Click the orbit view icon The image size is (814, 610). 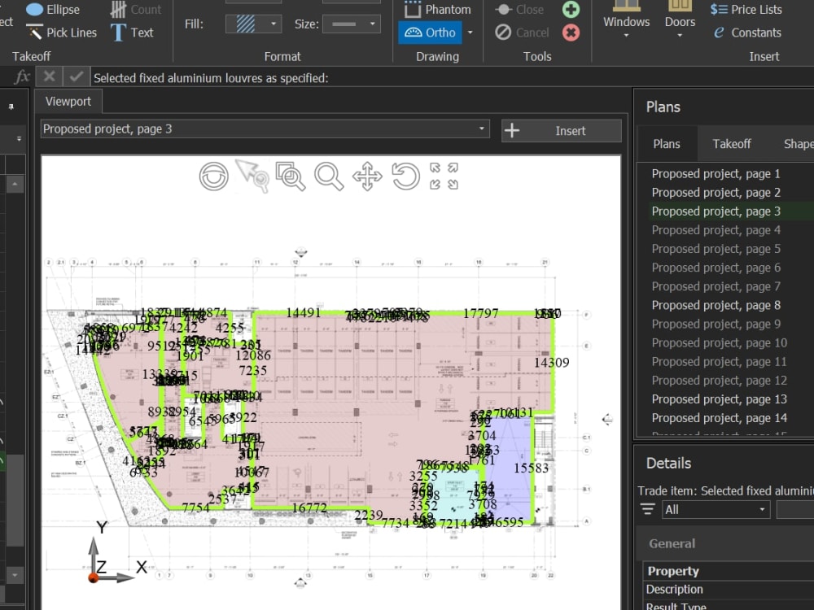click(x=213, y=176)
